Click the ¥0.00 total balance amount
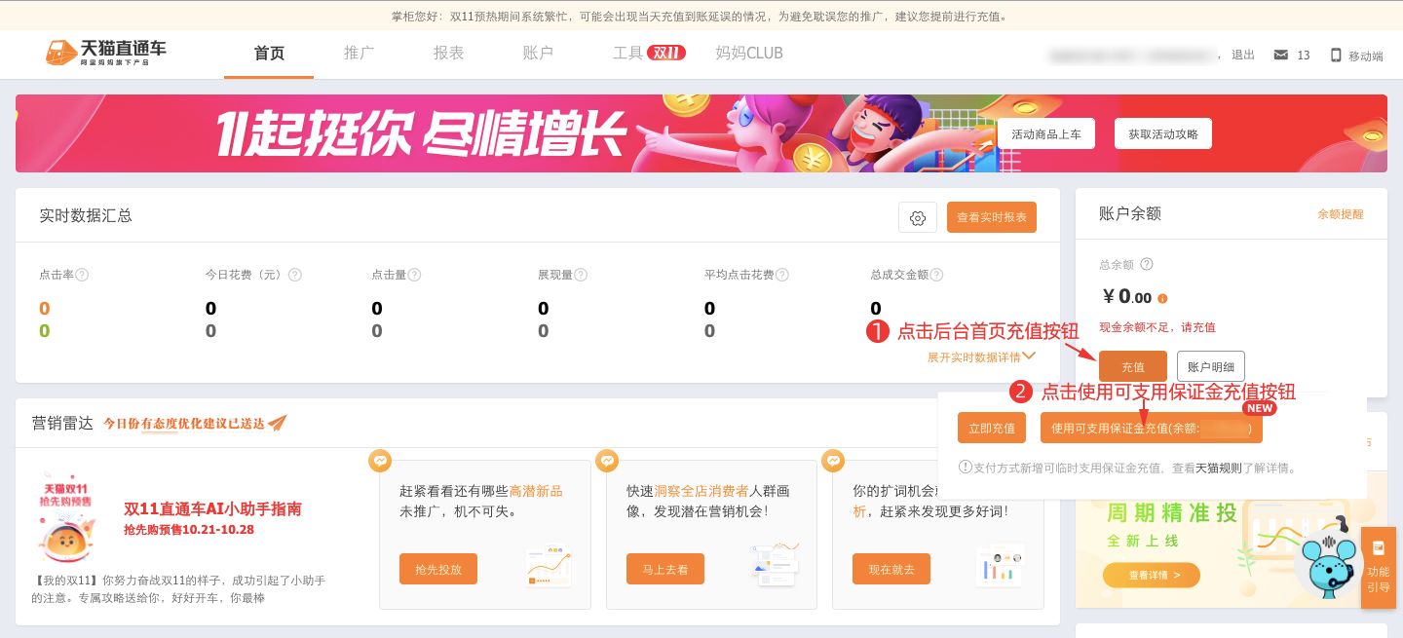This screenshot has height=638, width=1403. coord(1126,296)
